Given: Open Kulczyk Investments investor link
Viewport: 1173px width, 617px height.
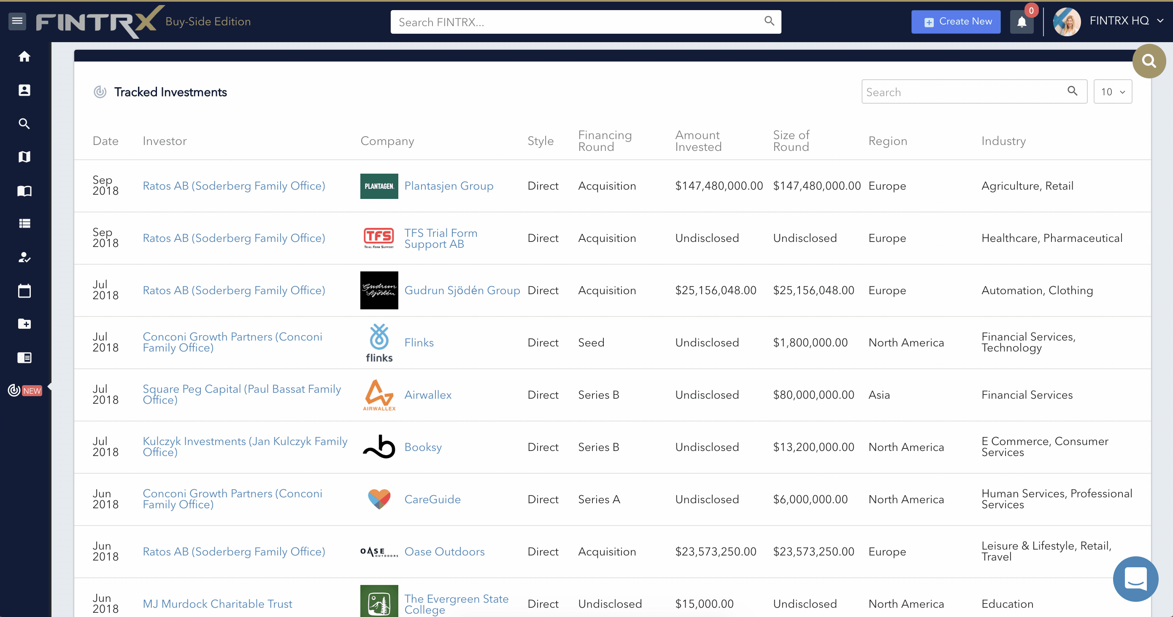Looking at the screenshot, I should [245, 447].
